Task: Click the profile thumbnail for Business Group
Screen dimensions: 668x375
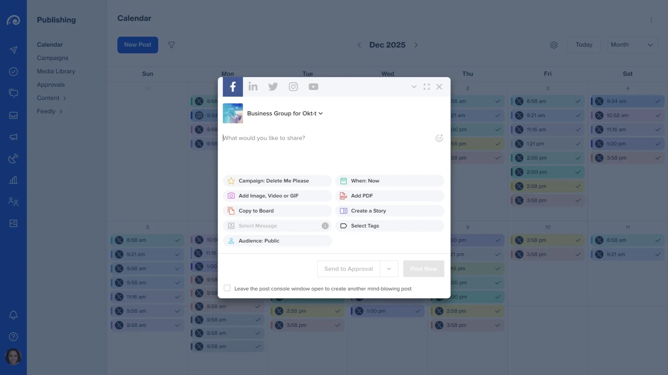Action: point(233,113)
